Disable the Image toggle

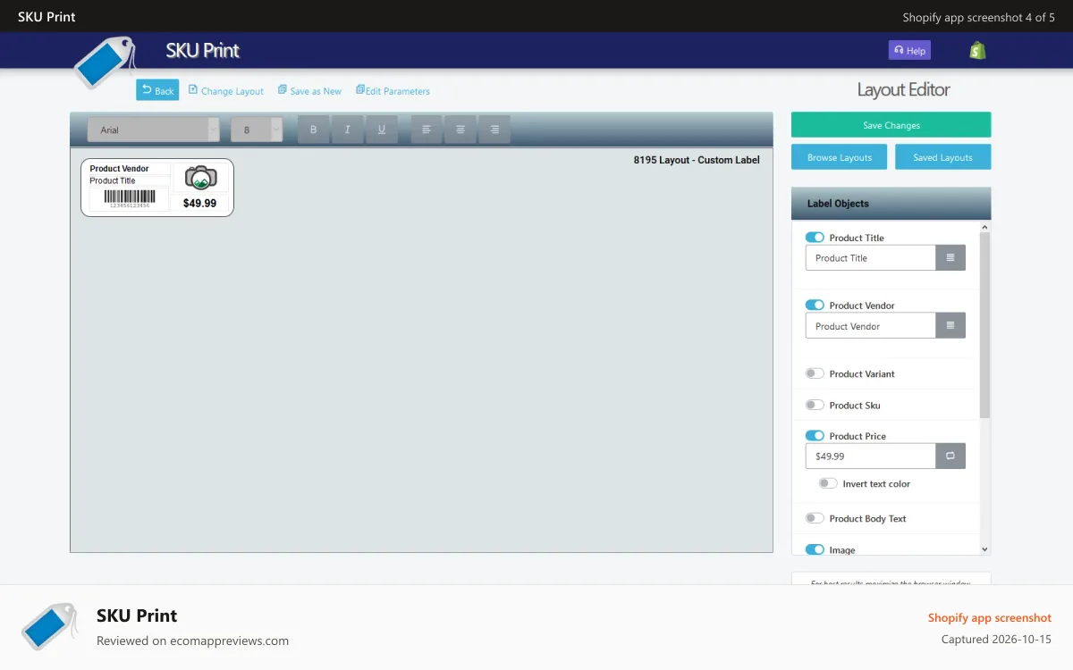[815, 550]
